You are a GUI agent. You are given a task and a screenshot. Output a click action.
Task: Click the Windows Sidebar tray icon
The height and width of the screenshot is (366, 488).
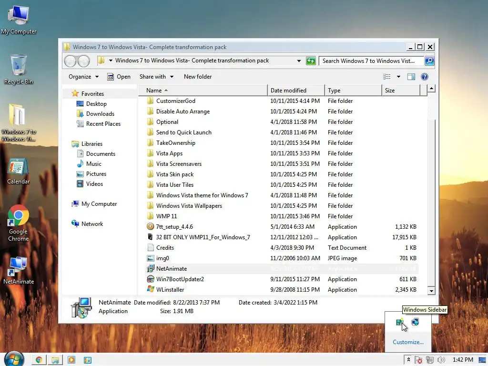[400, 322]
